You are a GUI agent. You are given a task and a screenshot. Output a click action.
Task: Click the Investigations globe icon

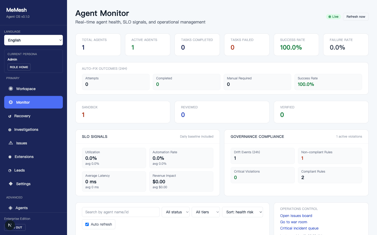click(x=10, y=130)
